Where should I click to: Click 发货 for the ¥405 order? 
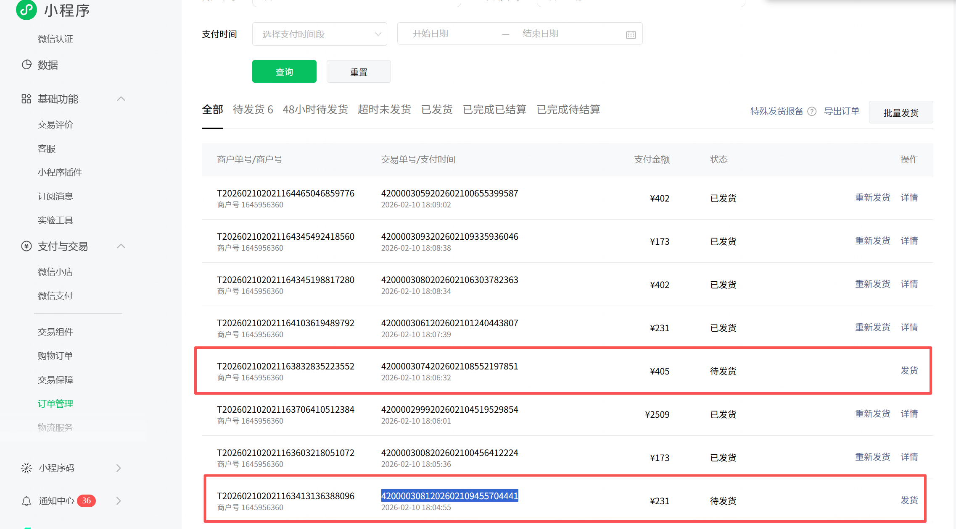[909, 370]
